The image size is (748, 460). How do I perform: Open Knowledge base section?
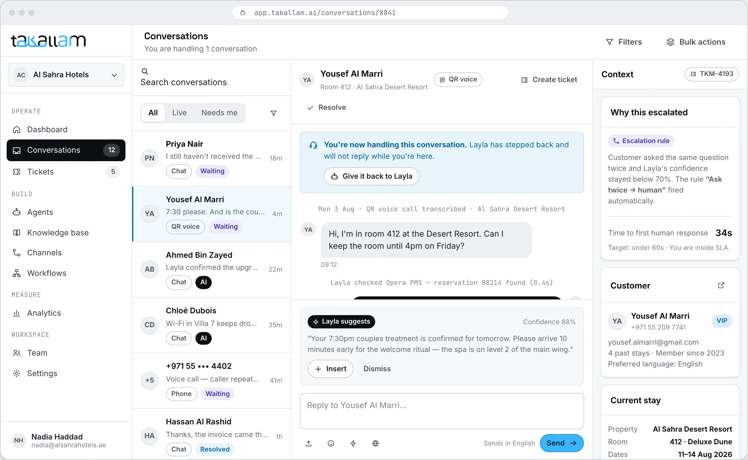[x=66, y=233]
